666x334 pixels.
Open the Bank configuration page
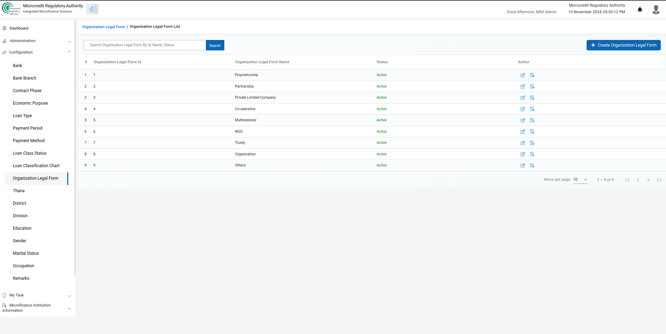point(17,66)
